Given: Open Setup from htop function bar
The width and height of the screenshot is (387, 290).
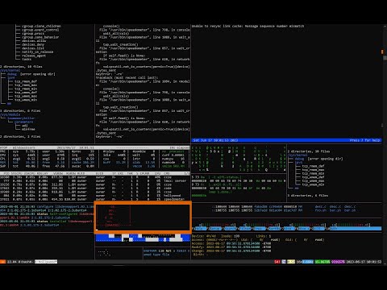Looking at the screenshot, I should click(215, 229).
